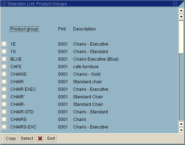Enable the CHAINS row checkbox

pos(4,74)
